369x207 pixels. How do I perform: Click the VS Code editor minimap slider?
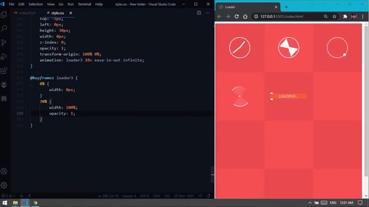tap(212, 175)
